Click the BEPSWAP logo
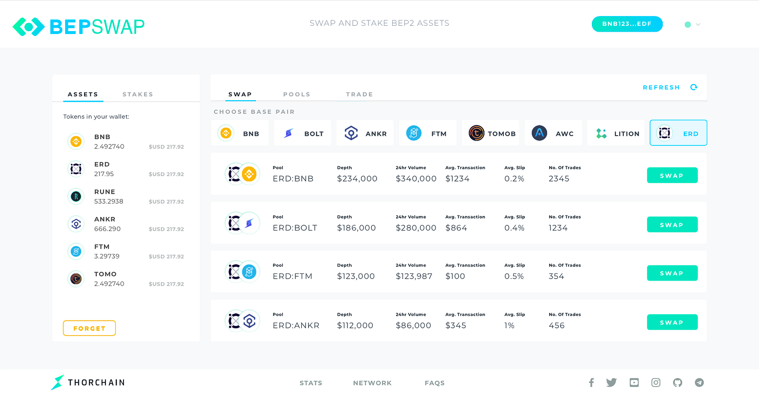Image resolution: width=759 pixels, height=394 pixels. coord(78,26)
